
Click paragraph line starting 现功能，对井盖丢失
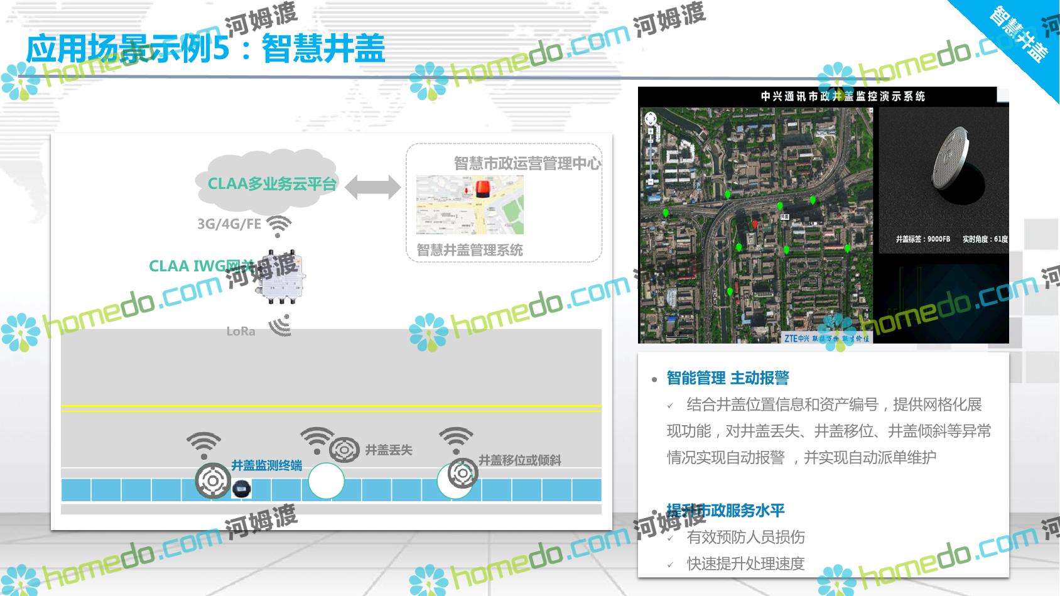click(829, 431)
